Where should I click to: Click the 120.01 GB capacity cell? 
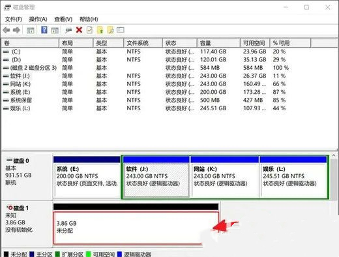point(213,60)
